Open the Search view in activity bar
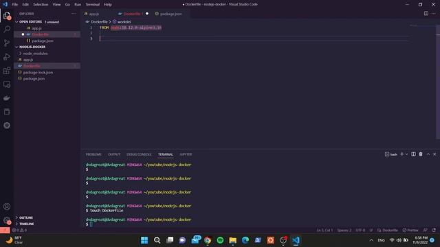 pos(7,29)
